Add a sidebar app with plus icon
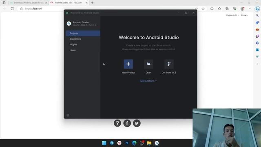This screenshot has width=261, height=147. [x=257, y=64]
